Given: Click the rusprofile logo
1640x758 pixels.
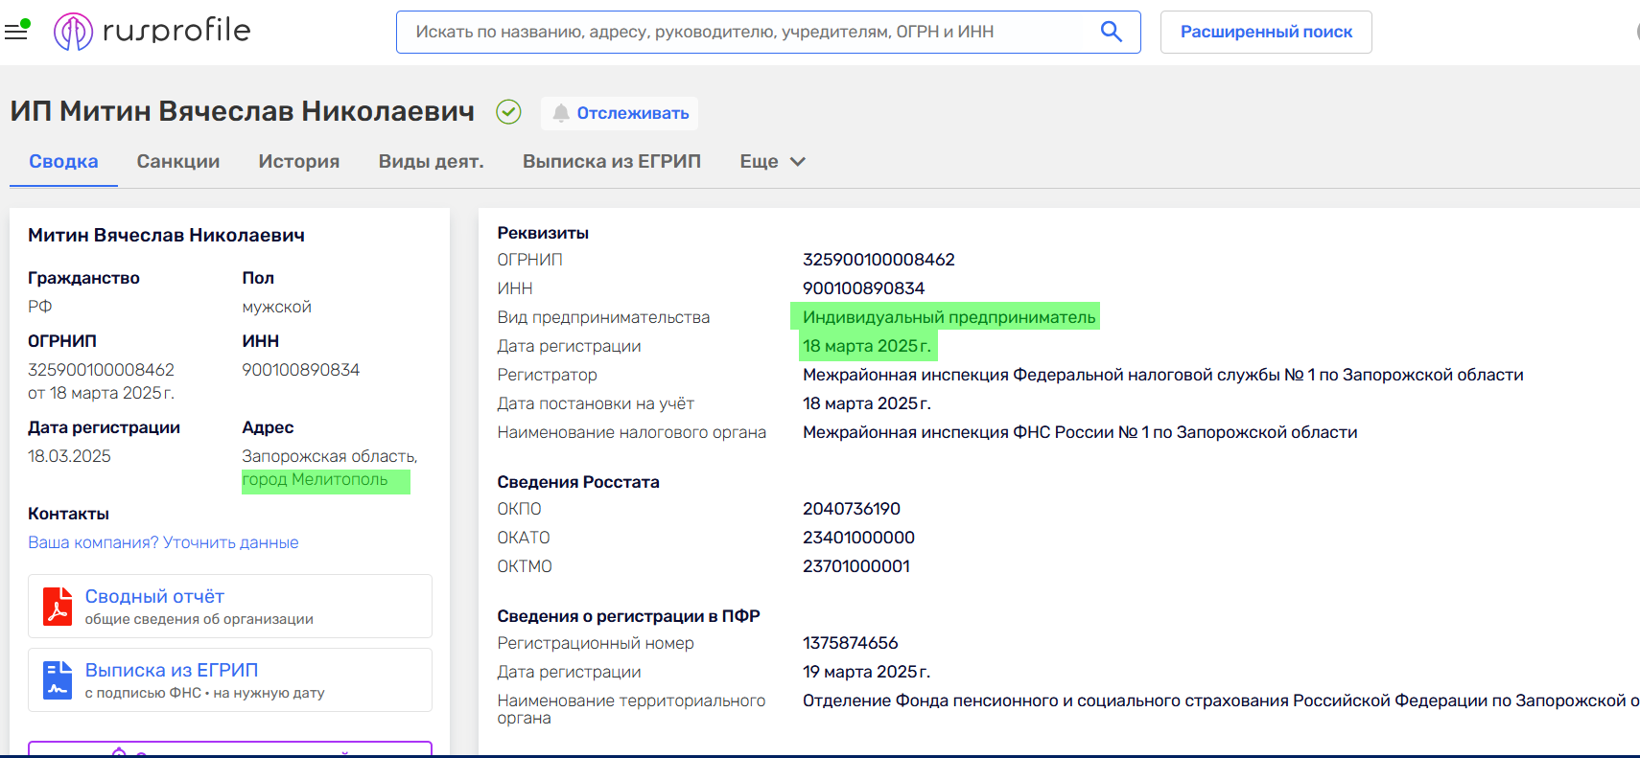Looking at the screenshot, I should (152, 32).
